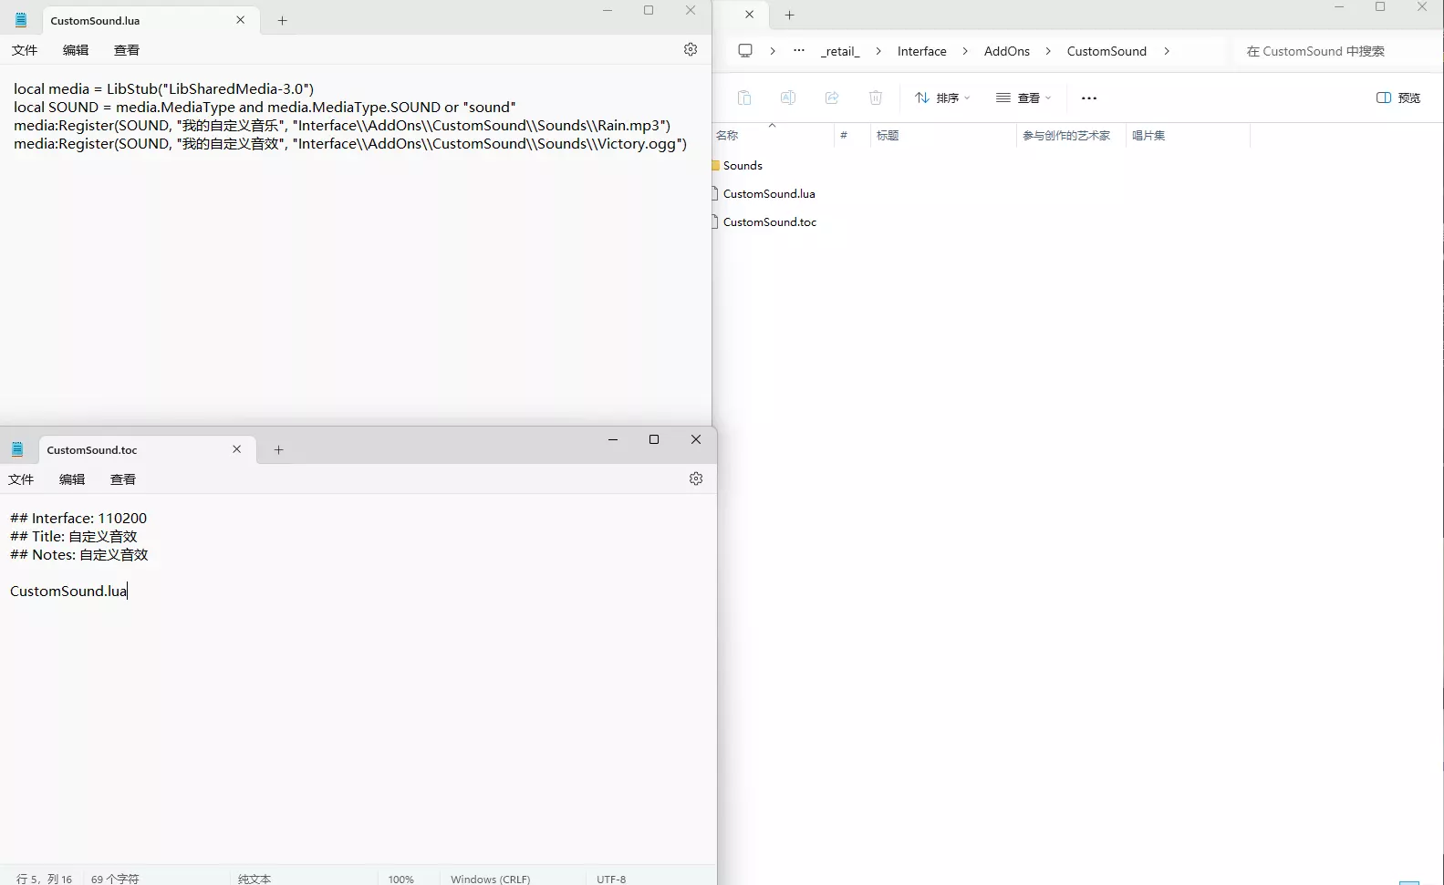Click the Explorer paste icon

click(744, 98)
